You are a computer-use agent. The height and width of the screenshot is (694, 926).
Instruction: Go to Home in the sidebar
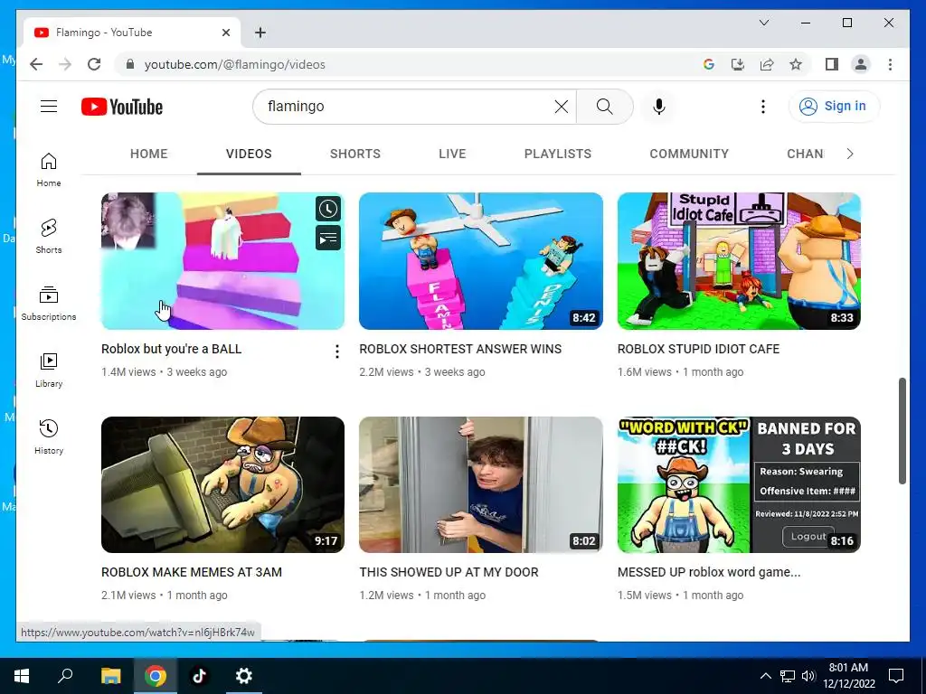49,170
